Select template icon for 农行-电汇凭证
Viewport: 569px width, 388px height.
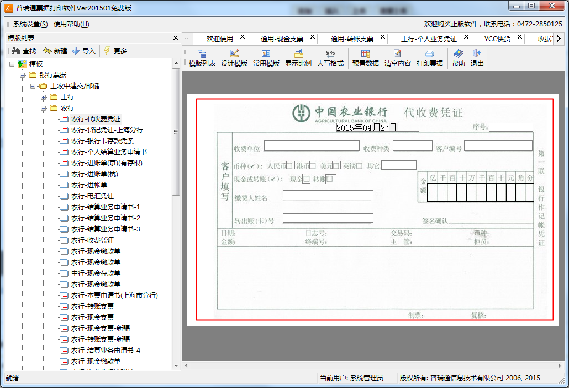[x=64, y=196]
